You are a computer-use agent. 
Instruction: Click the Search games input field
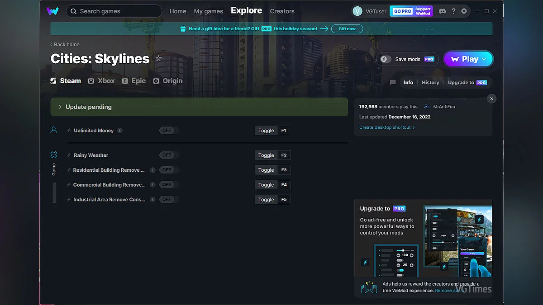pyautogui.click(x=114, y=11)
